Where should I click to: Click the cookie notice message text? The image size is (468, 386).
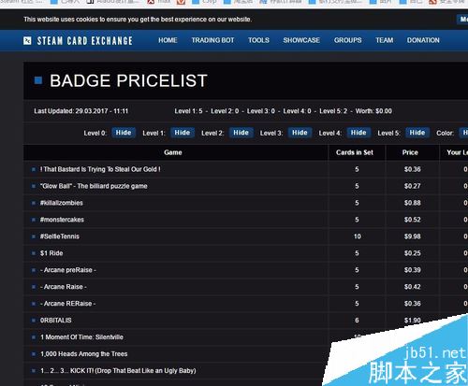click(x=138, y=20)
